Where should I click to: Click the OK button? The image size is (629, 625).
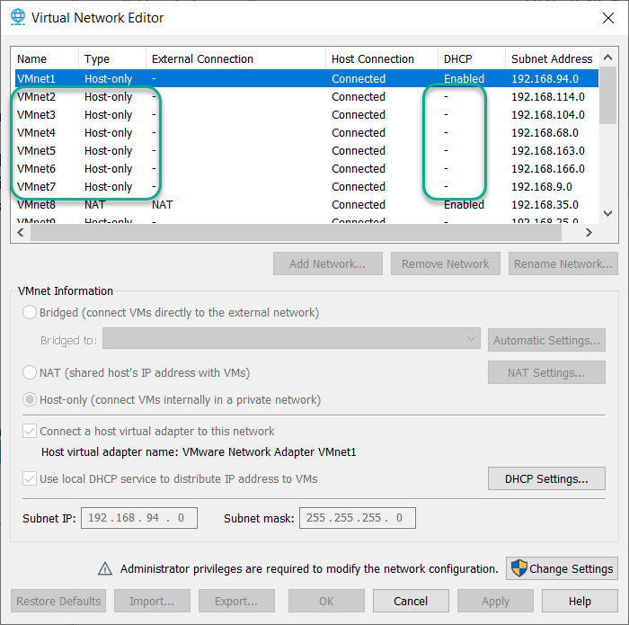(x=326, y=601)
